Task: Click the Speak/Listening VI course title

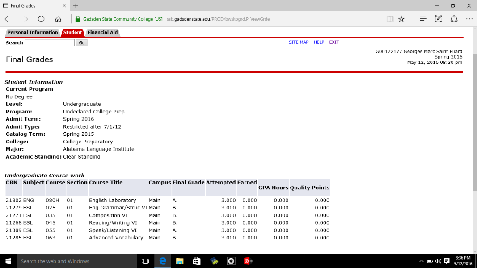Action: point(113,230)
